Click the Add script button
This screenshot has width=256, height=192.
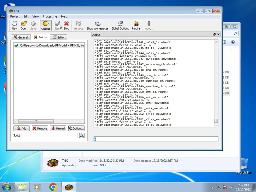click(21, 128)
